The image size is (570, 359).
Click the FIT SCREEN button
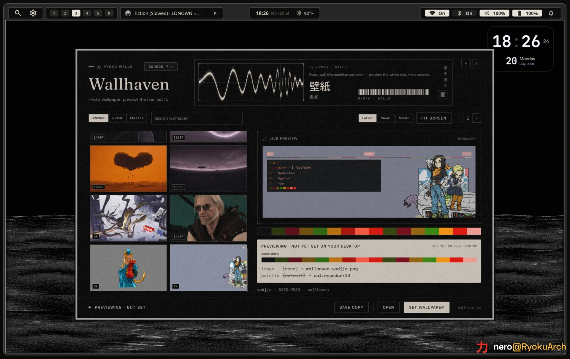click(434, 118)
